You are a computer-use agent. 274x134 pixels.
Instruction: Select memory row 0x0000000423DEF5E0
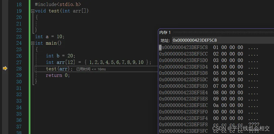pyautogui.click(x=208, y=86)
